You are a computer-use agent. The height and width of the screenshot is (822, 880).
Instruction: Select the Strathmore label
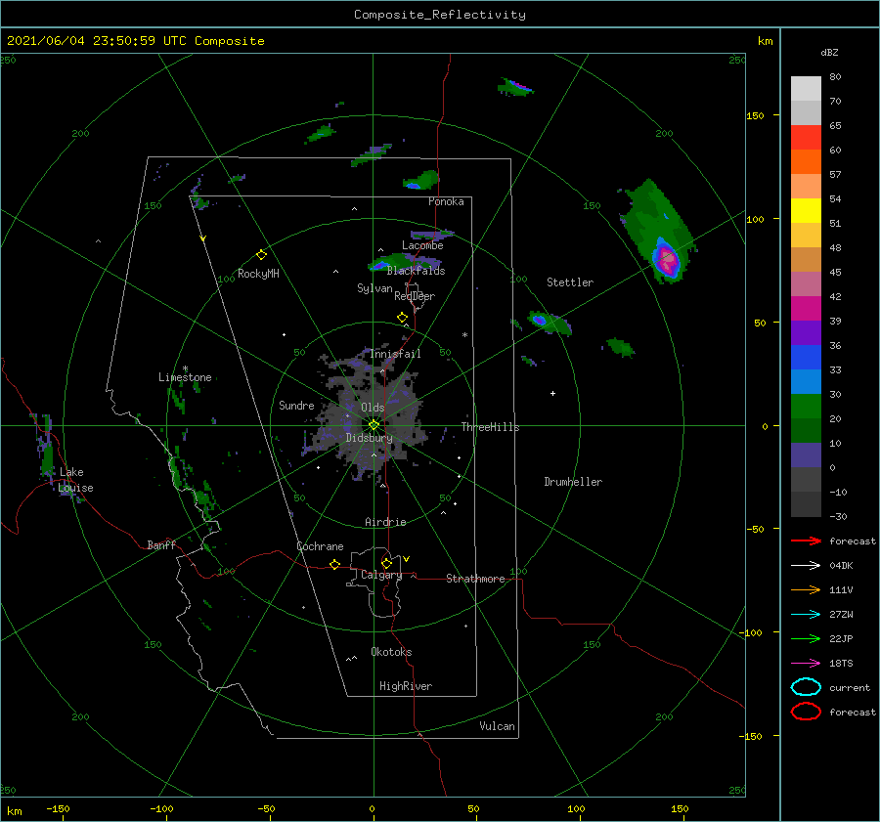click(475, 579)
